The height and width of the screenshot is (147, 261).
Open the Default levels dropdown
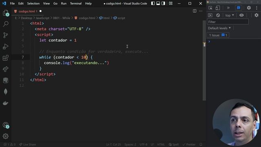click(219, 28)
